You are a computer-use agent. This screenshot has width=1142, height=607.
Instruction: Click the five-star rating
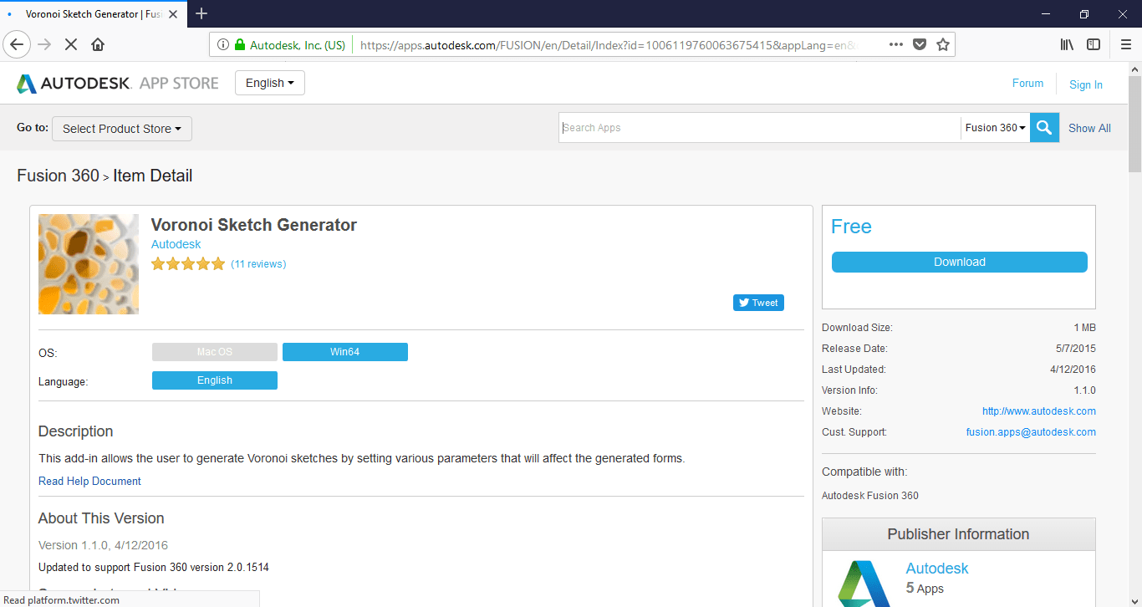coord(188,264)
